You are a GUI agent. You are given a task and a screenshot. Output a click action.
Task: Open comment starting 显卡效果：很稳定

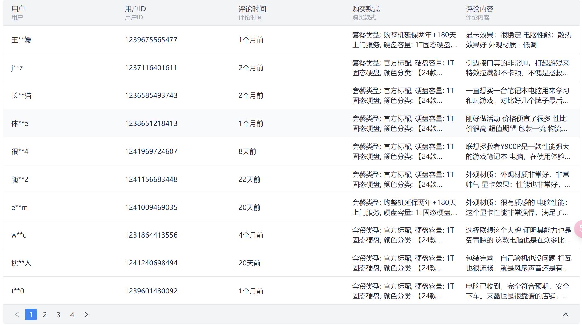[x=519, y=40]
